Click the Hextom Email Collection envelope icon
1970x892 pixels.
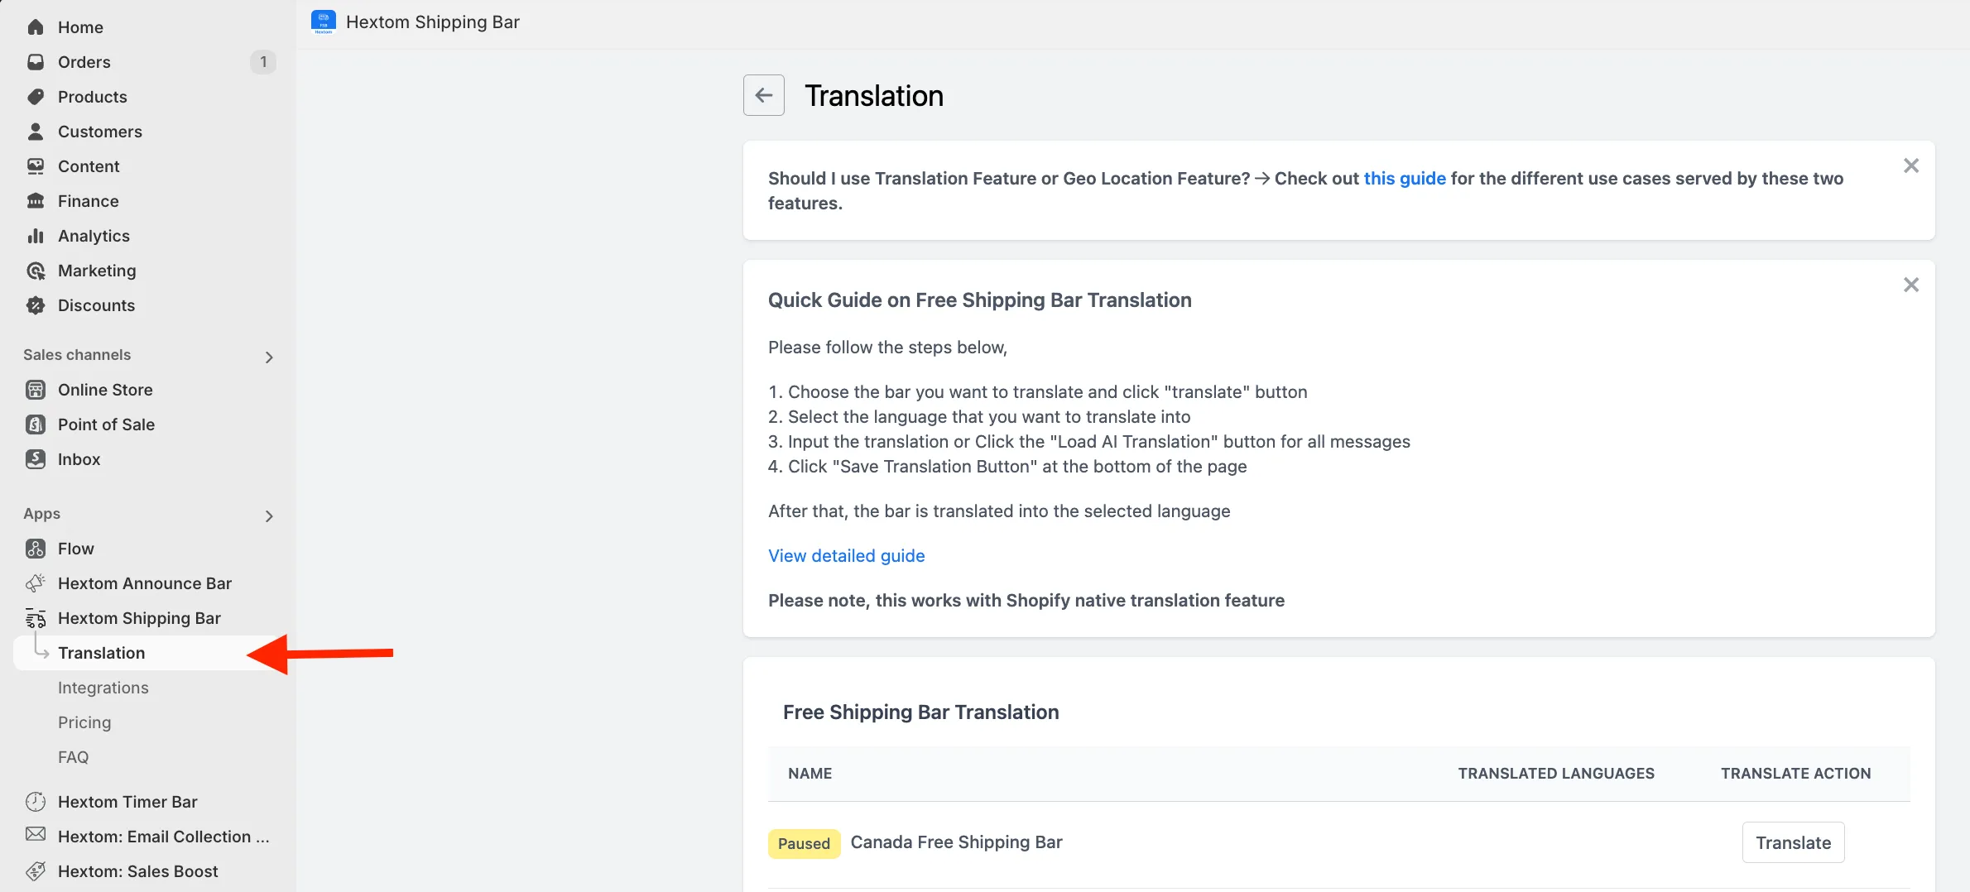[36, 835]
